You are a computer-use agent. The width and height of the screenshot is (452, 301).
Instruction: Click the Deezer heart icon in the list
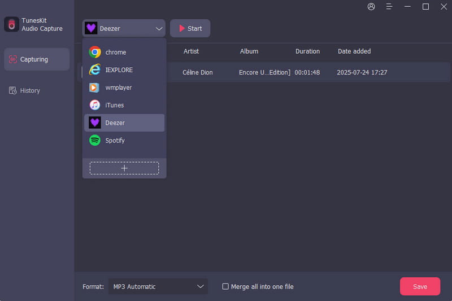[x=94, y=123]
